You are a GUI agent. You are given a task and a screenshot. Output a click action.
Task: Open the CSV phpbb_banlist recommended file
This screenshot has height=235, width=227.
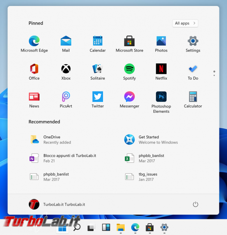49,177
